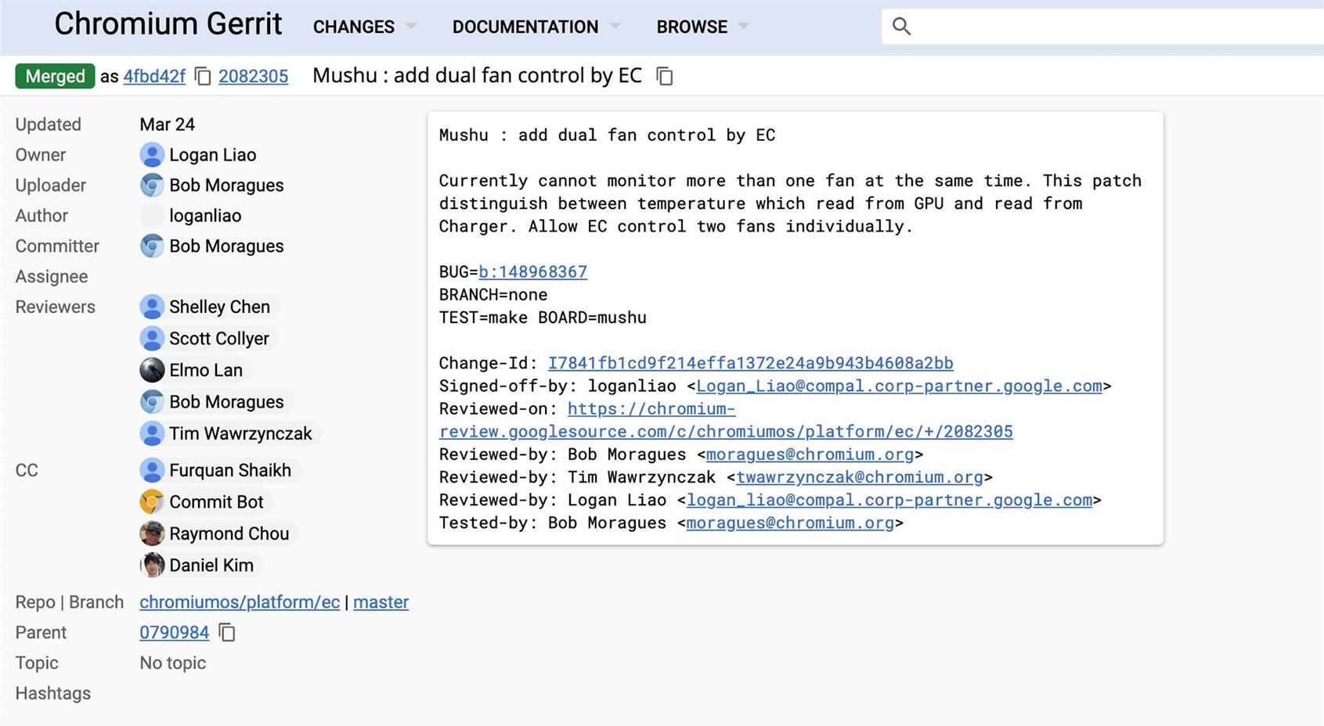Copy change subject title icon
This screenshot has width=1324, height=726.
point(665,77)
